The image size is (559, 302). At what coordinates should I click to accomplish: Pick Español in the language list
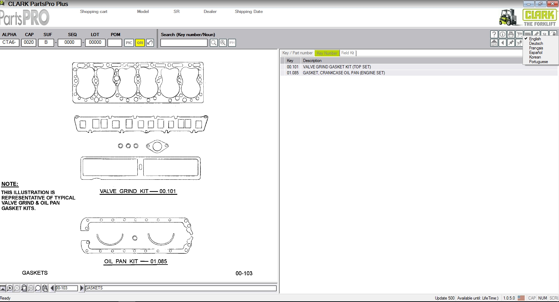pos(536,53)
